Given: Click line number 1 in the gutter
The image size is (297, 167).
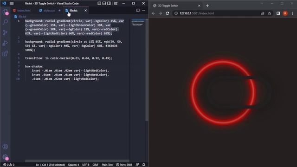Looking at the screenshot, I should click(x=19, y=21).
